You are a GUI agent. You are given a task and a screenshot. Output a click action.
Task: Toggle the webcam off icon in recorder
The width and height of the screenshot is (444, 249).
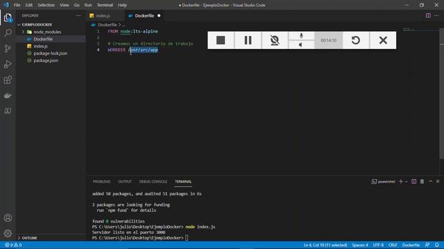point(275,40)
